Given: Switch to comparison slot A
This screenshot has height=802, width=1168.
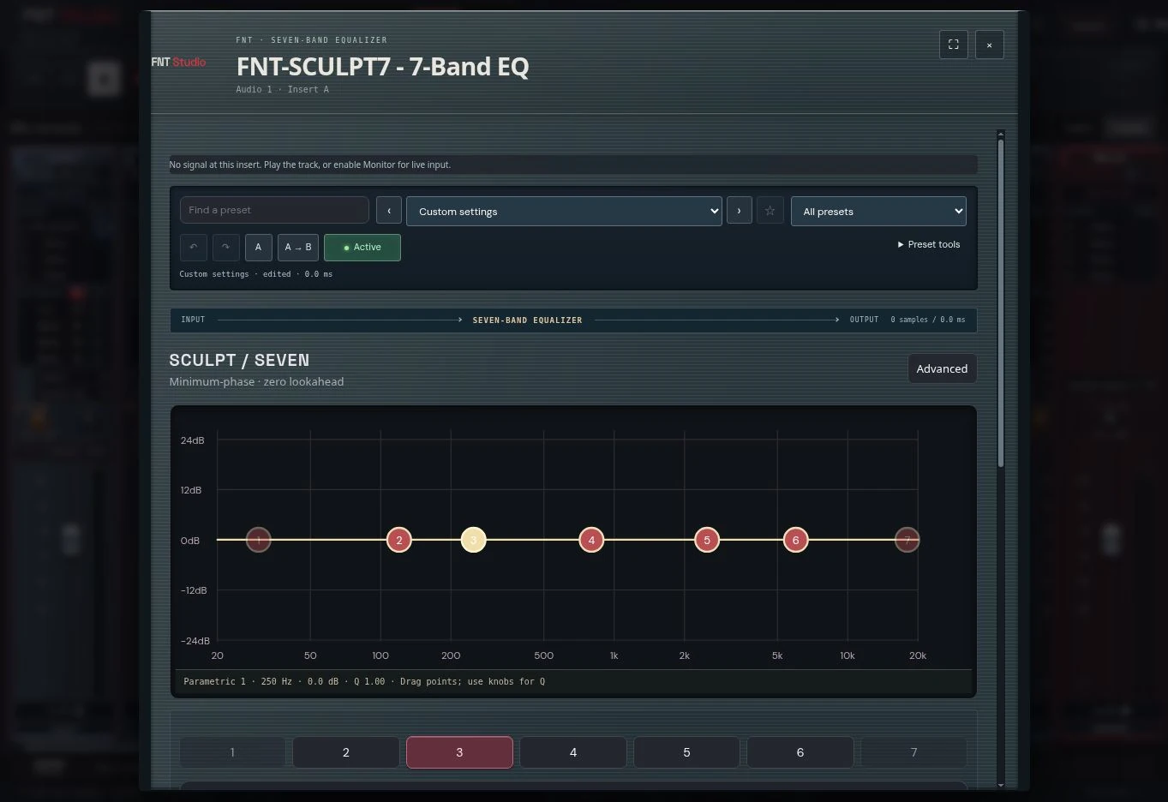Looking at the screenshot, I should coord(258,247).
